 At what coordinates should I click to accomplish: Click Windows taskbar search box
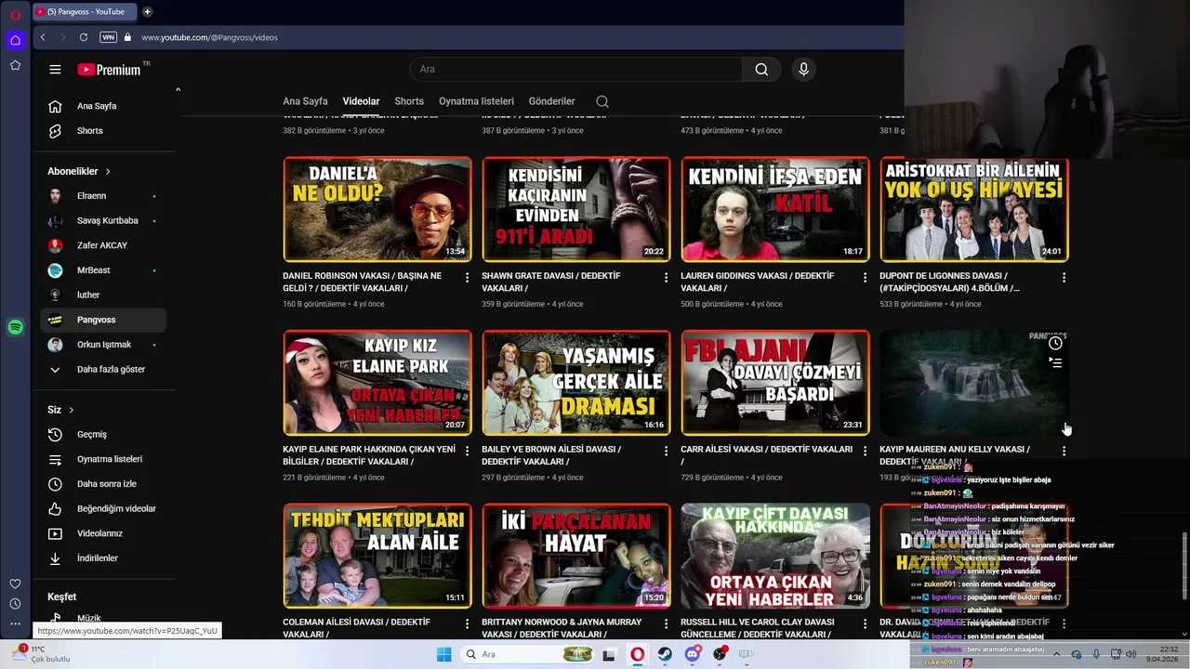[x=528, y=654]
